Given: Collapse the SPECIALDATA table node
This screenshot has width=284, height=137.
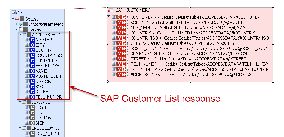Looking at the screenshot, I should click(20, 128).
